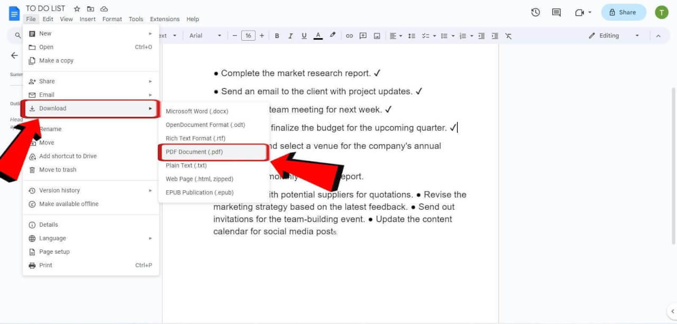
Task: Click the Share button
Action: point(623,12)
